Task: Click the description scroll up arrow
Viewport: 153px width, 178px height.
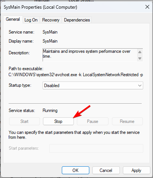Action: coord(140,52)
